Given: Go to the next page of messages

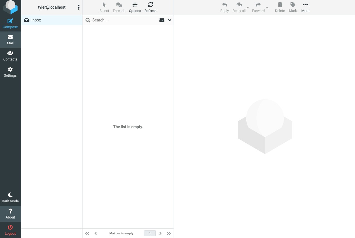Looking at the screenshot, I should (x=161, y=233).
